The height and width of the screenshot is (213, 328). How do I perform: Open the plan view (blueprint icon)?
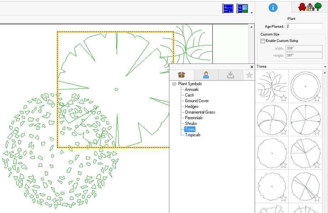tap(228, 8)
